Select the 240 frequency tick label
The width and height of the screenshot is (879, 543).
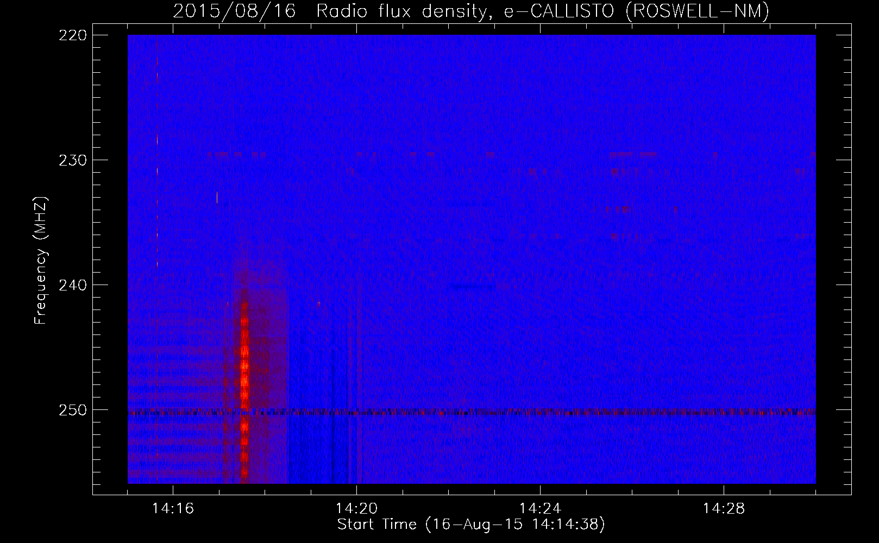72,285
